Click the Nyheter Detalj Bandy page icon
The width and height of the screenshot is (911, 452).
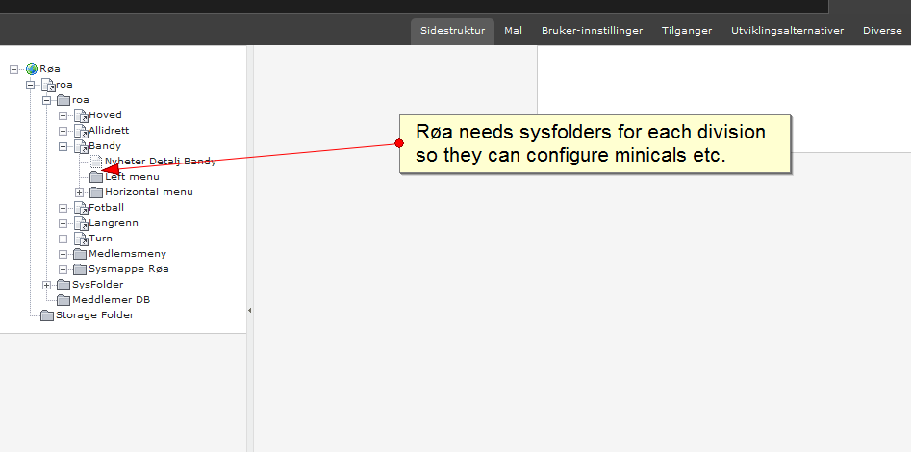pyautogui.click(x=96, y=162)
